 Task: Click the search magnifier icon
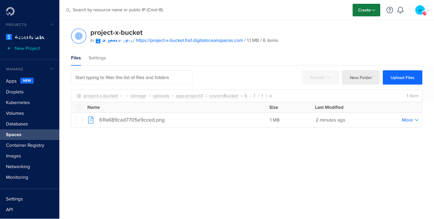click(68, 10)
